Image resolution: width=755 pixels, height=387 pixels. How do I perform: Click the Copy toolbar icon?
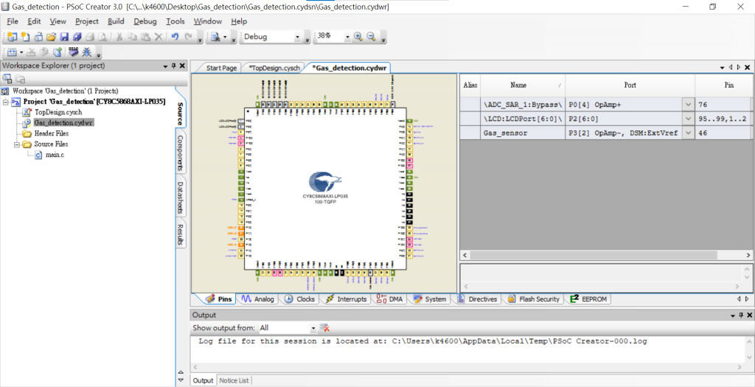pyautogui.click(x=133, y=37)
